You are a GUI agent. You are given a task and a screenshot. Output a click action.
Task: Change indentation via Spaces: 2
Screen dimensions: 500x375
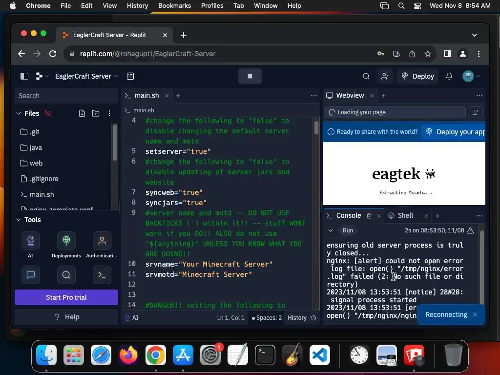[x=267, y=317]
